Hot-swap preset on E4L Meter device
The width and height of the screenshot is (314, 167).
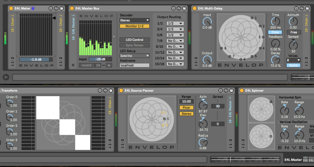[56, 8]
